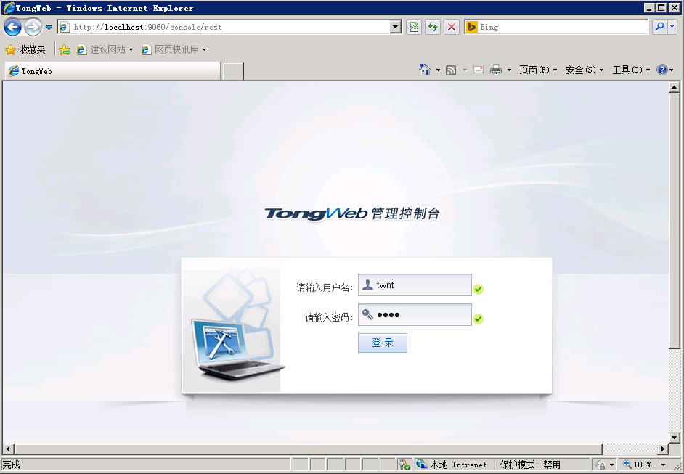
Task: Expand the Print dropdown arrow
Action: coord(509,70)
